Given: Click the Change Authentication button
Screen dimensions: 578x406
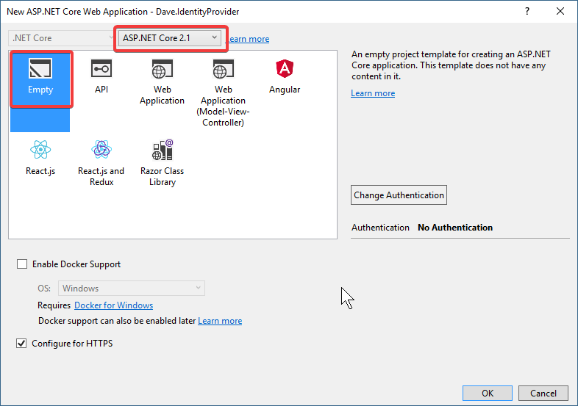Looking at the screenshot, I should pos(399,195).
